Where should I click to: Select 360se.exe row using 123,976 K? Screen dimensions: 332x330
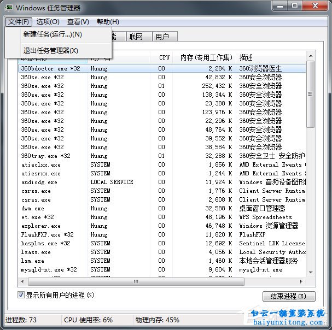(x=162, y=112)
